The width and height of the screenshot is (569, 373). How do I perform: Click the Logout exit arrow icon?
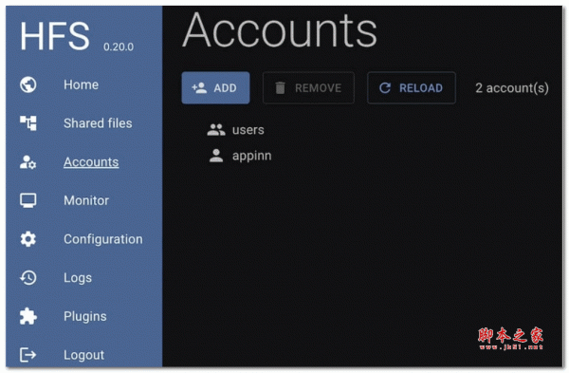tap(28, 354)
